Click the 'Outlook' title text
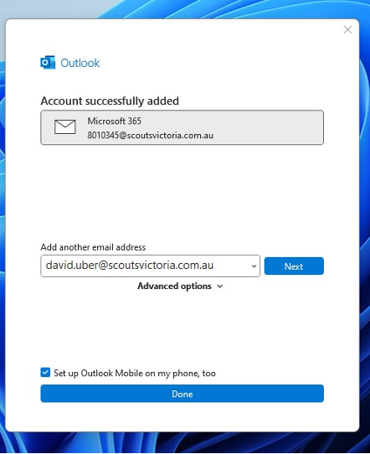The image size is (370, 454). pyautogui.click(x=80, y=63)
